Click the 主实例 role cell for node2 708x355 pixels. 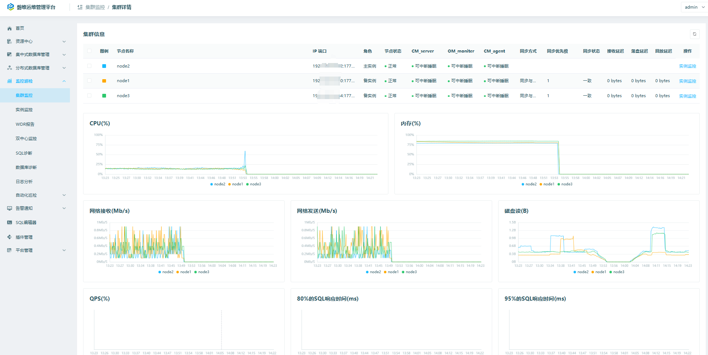(370, 66)
